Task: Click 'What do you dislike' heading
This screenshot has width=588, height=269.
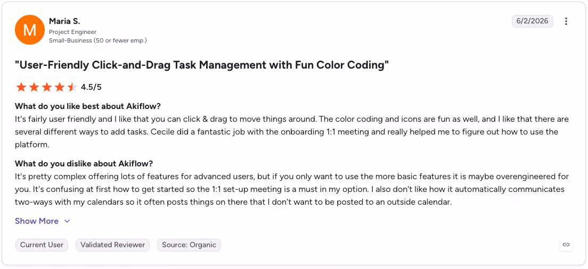Action: click(84, 164)
